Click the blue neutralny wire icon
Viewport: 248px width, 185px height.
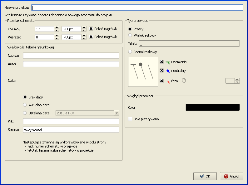[168, 71]
